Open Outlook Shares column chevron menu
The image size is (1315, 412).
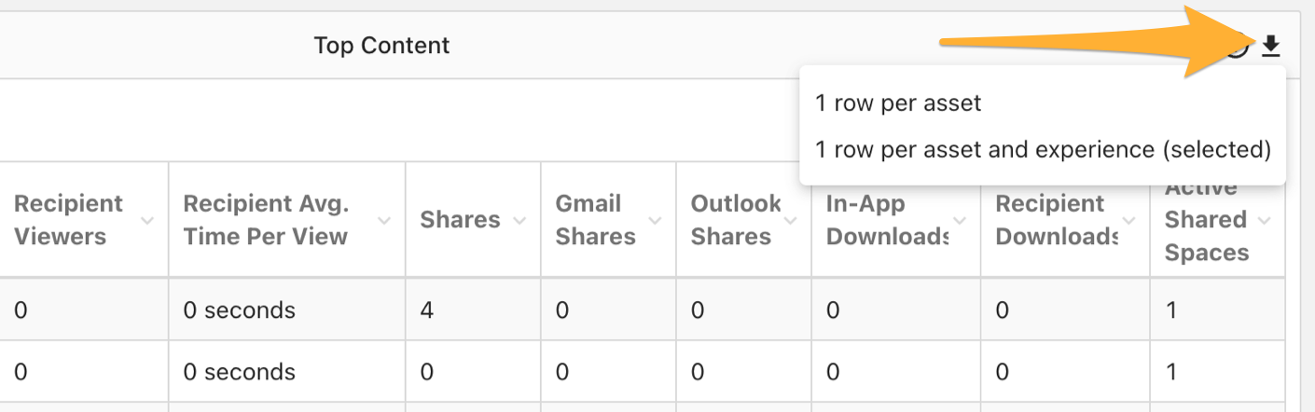(791, 220)
